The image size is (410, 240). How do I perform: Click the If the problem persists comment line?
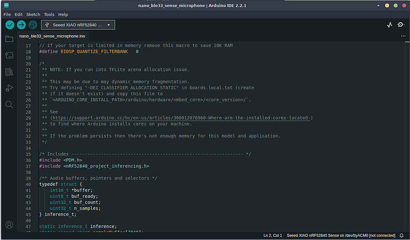(161, 136)
